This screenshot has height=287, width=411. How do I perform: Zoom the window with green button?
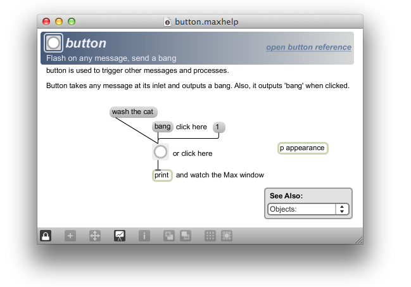click(72, 22)
